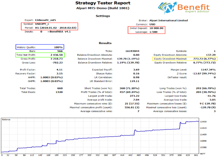Click the Strategy Tester Report title
The width and height of the screenshot is (219, 164).
103,3
